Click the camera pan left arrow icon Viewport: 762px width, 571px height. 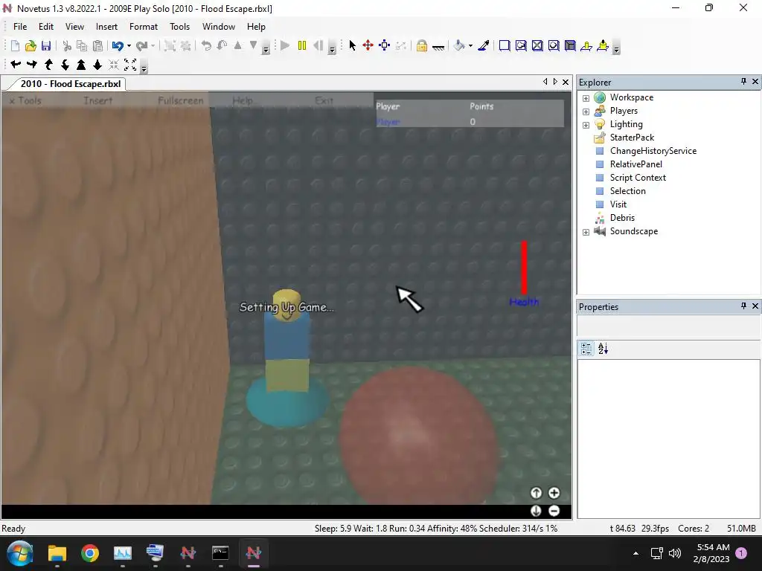pos(16,64)
